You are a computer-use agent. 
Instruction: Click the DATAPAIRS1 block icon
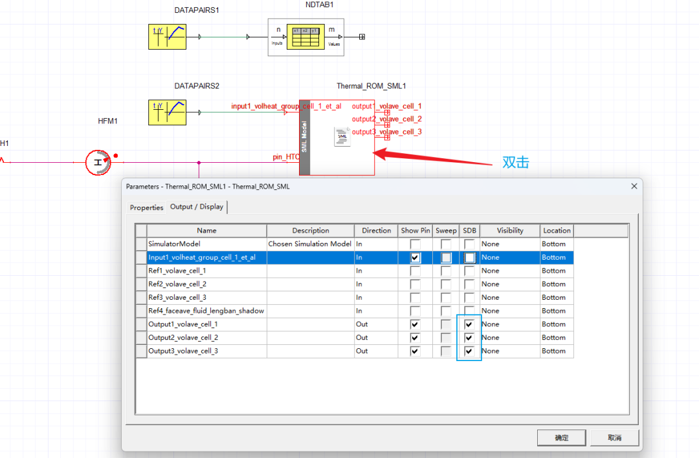point(167,37)
